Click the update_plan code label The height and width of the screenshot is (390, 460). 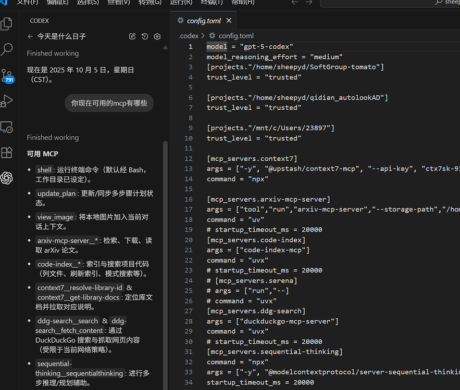(56, 193)
